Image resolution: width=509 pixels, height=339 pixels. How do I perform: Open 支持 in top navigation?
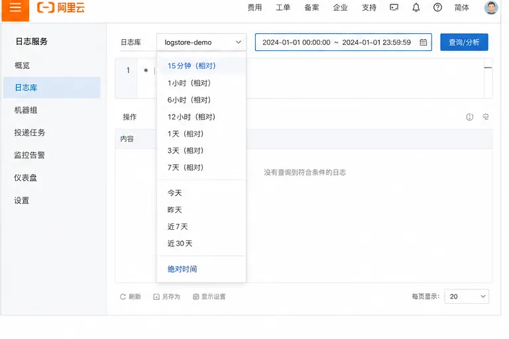click(x=369, y=7)
